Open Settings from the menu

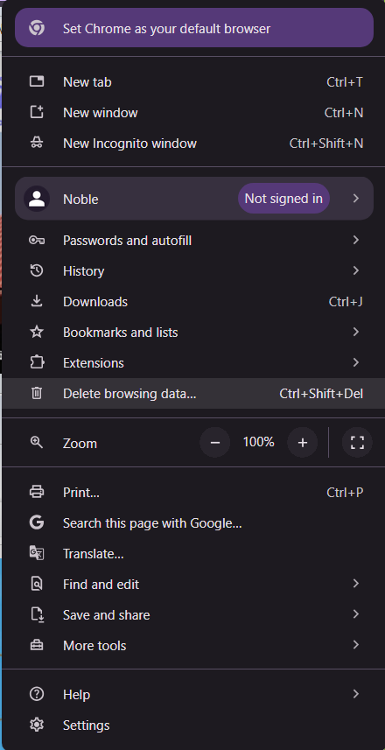point(193,725)
